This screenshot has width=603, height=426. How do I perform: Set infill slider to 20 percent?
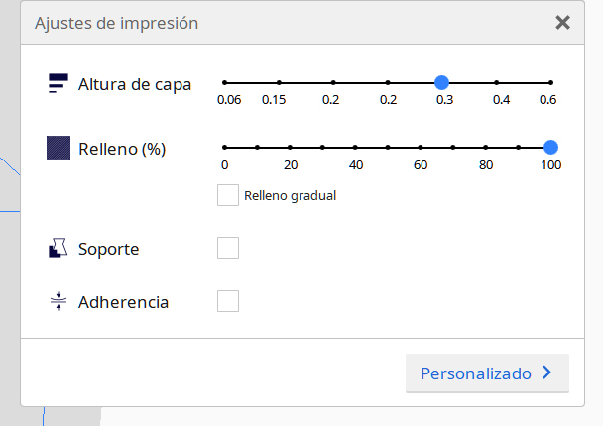pos(290,148)
